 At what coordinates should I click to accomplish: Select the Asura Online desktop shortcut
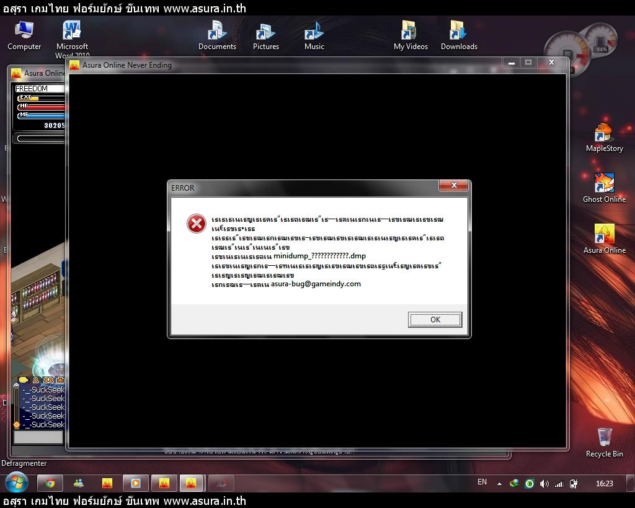coord(604,239)
